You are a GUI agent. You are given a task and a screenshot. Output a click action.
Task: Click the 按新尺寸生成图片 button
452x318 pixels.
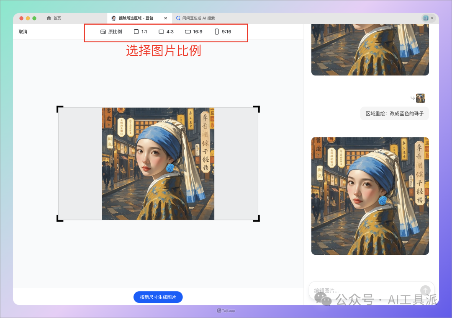pyautogui.click(x=158, y=297)
